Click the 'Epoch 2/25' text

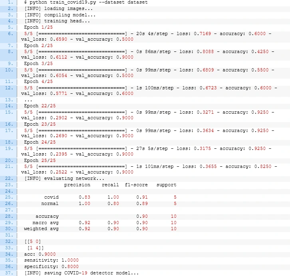(38, 45)
